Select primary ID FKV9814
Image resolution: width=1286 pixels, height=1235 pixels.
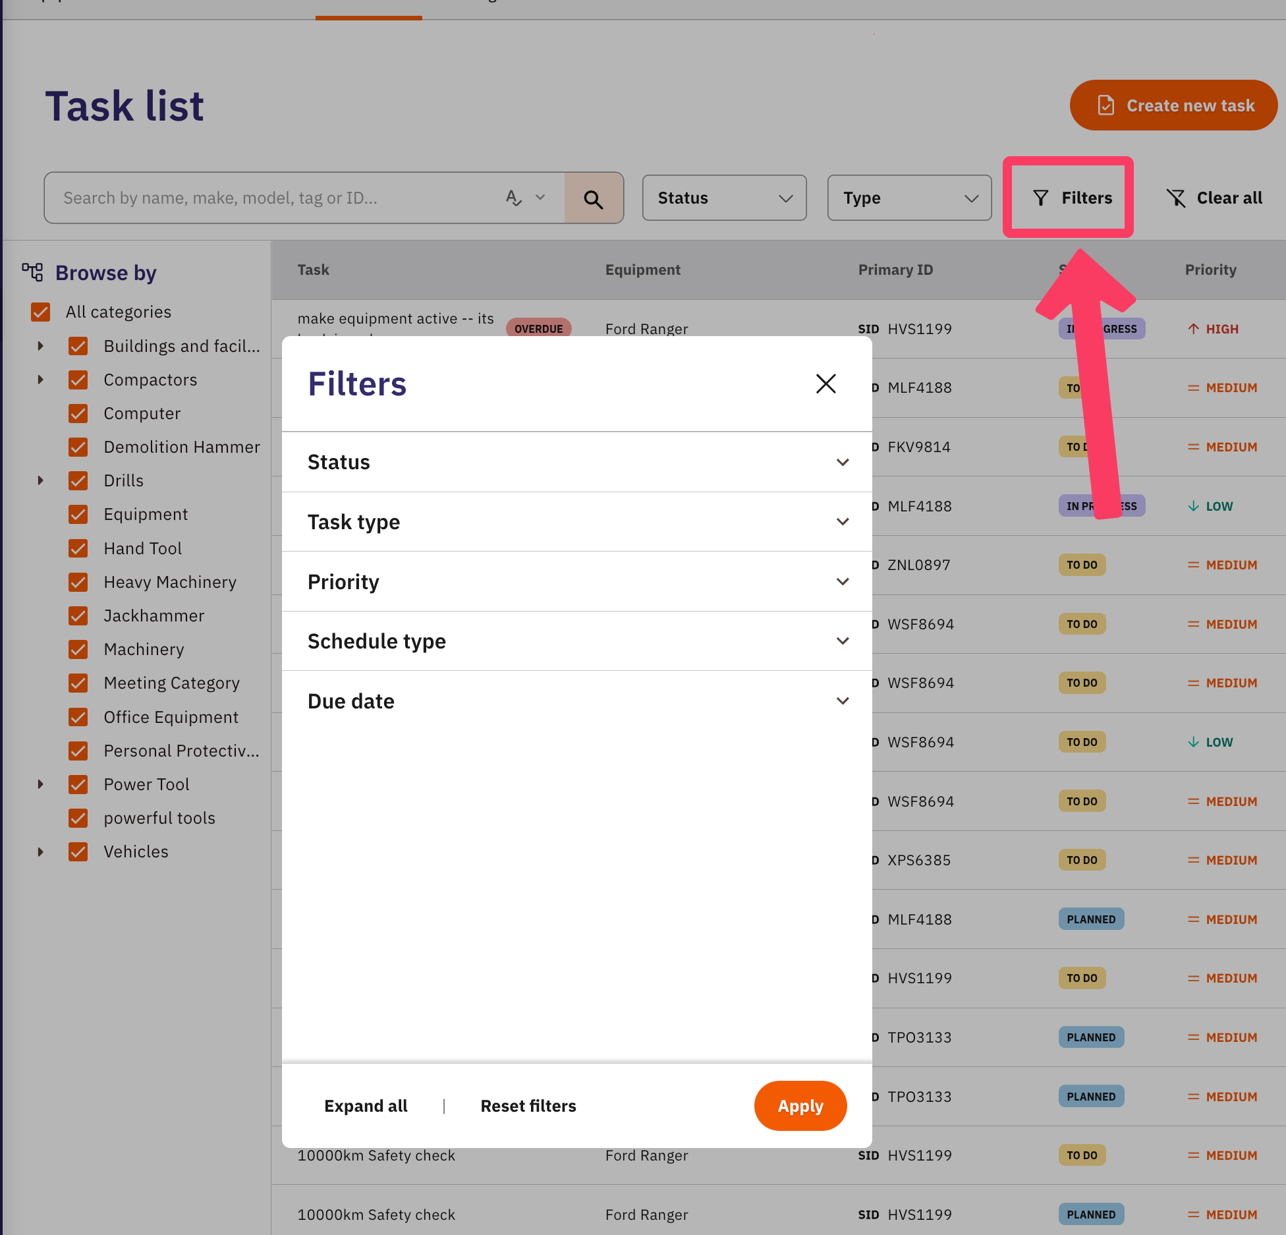[919, 447]
